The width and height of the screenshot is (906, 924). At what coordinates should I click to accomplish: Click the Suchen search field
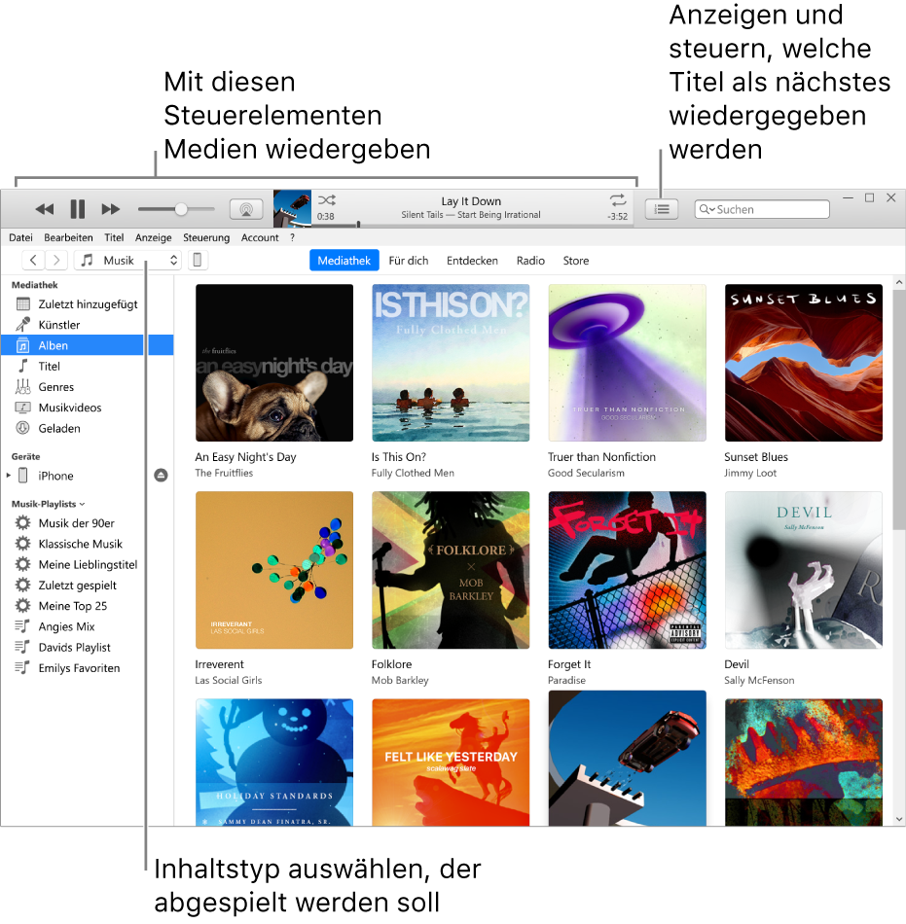coord(762,209)
